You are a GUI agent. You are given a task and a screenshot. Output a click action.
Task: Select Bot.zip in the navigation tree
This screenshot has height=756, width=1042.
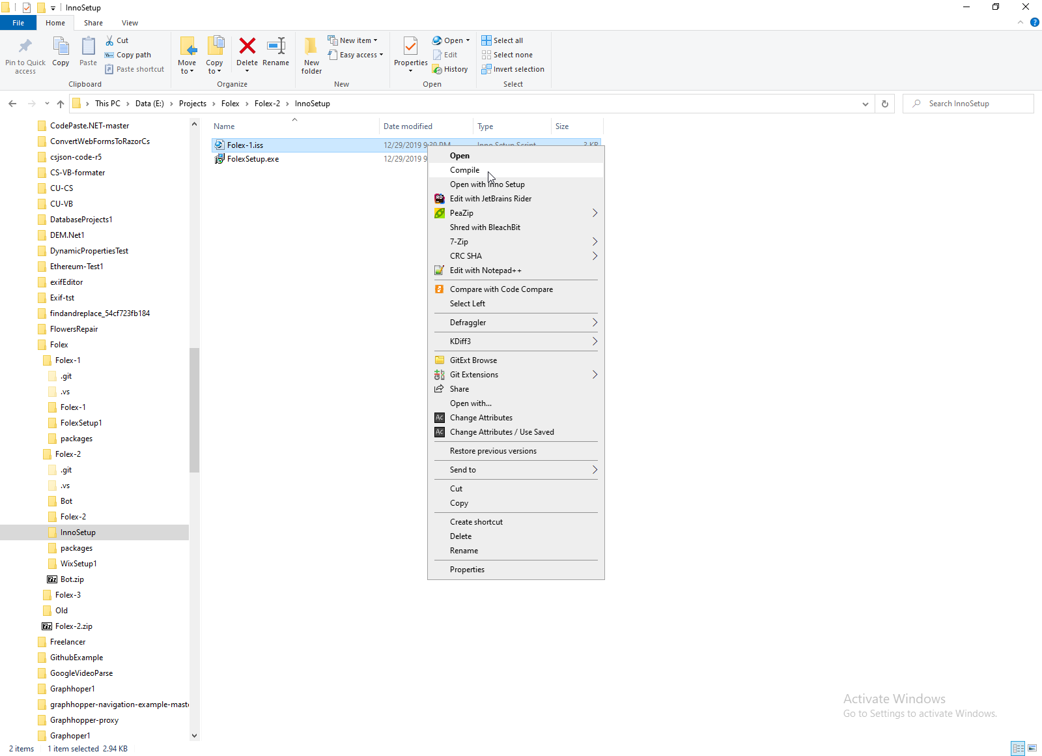[72, 579]
